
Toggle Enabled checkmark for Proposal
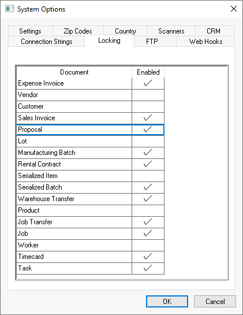pyautogui.click(x=148, y=129)
